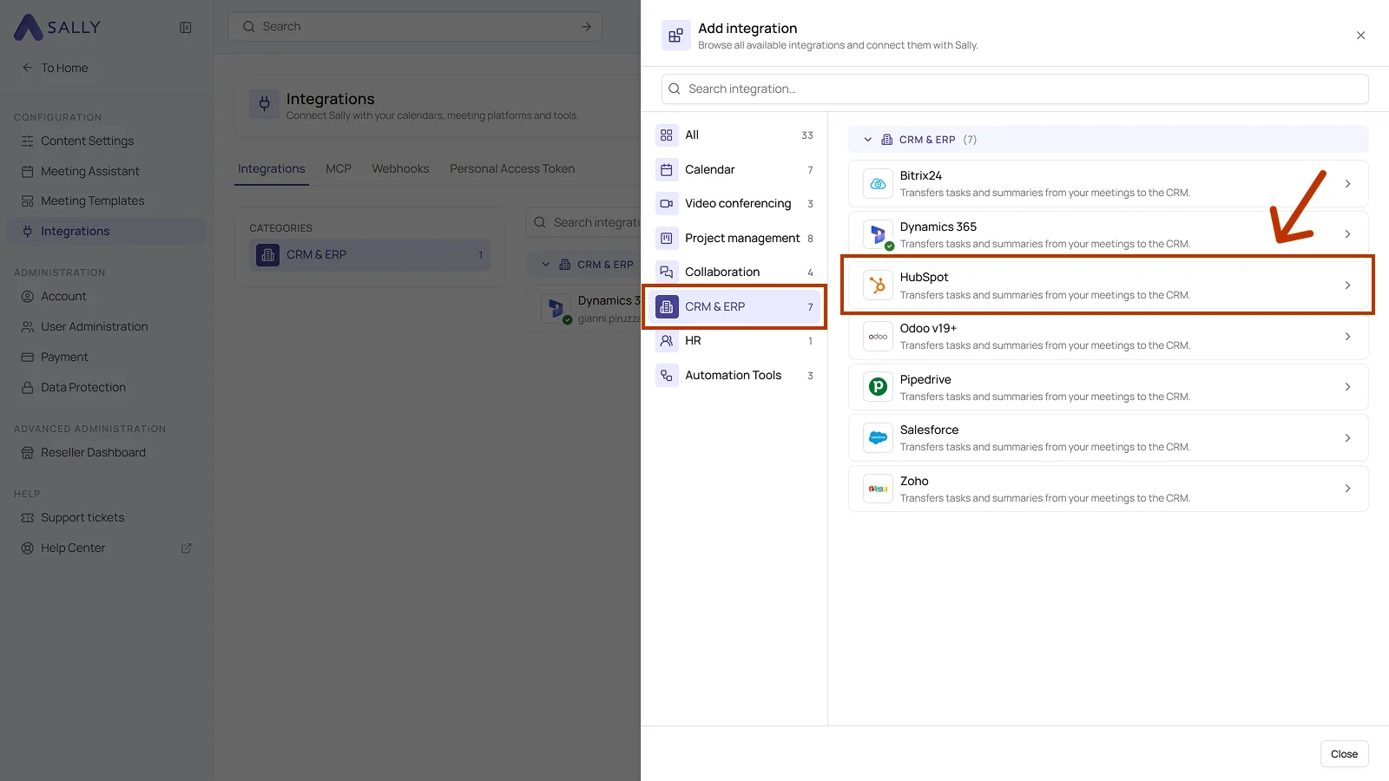Open Zoho via its chevron
The image size is (1389, 781).
[1347, 489]
